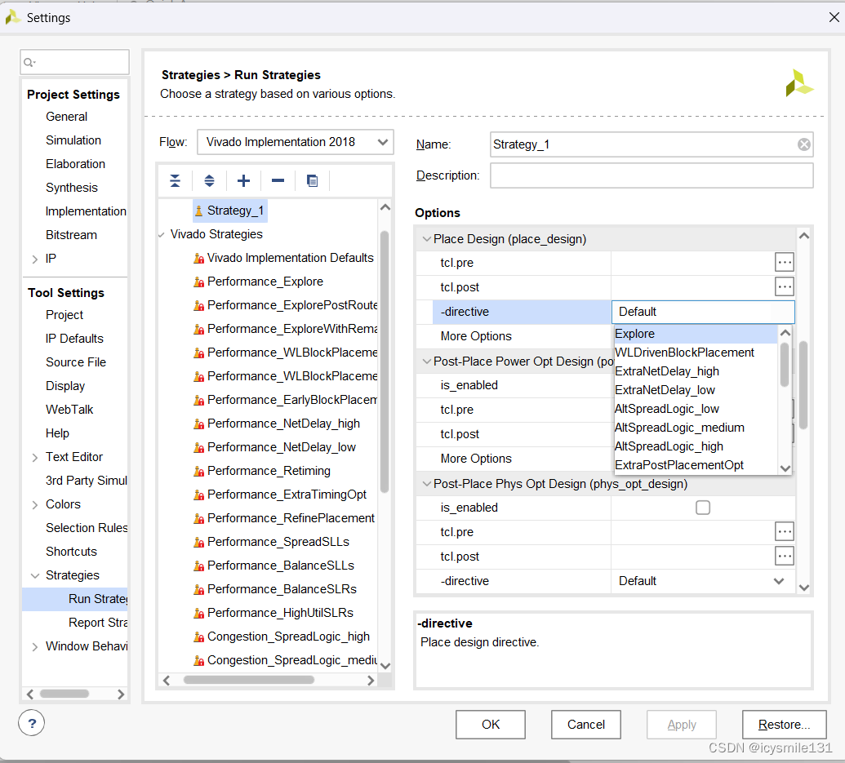Click the Description text field

(652, 176)
